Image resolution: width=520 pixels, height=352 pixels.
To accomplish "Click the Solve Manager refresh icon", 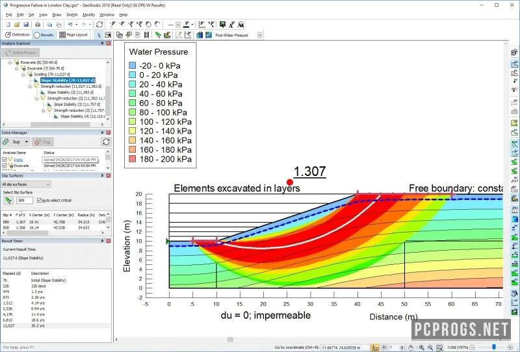I will point(106,142).
